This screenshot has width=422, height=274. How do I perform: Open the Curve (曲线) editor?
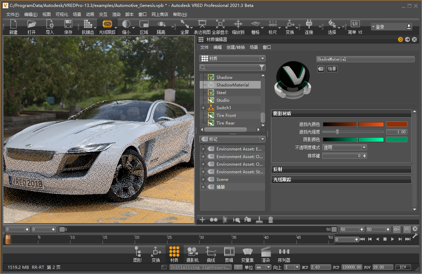[211, 254]
